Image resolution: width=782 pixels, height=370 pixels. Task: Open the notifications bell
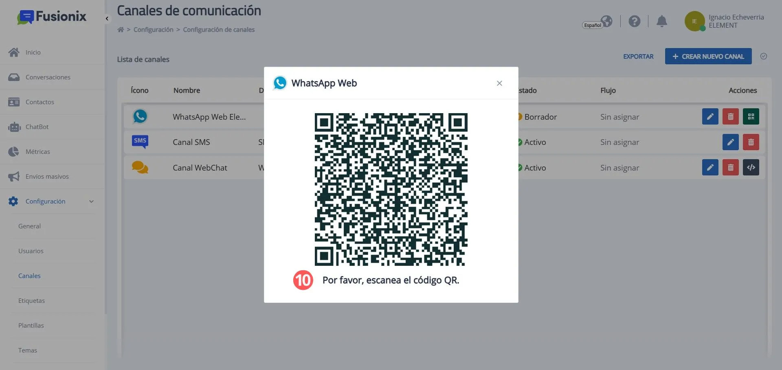(x=662, y=21)
